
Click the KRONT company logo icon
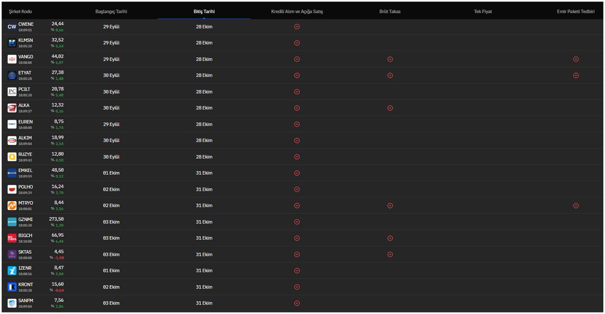click(12, 287)
